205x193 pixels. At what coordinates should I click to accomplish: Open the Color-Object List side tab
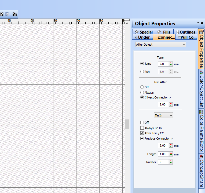[x=202, y=89]
